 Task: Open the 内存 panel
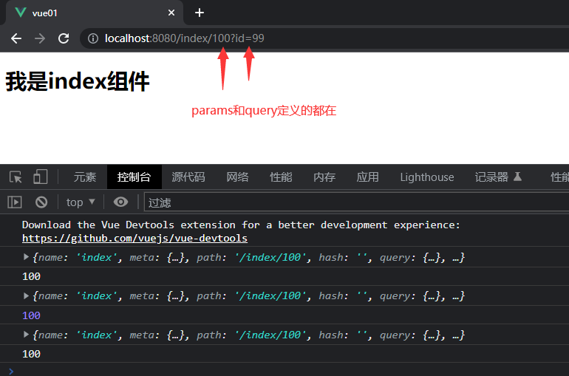point(324,177)
